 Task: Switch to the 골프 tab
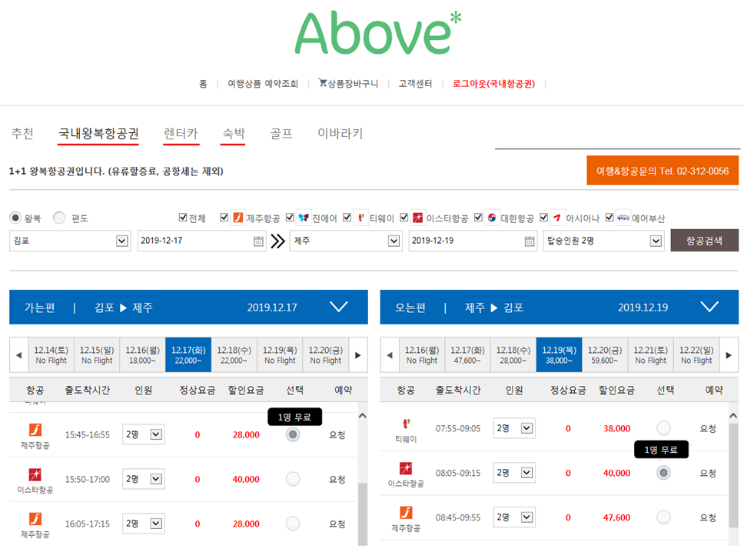pos(281,133)
